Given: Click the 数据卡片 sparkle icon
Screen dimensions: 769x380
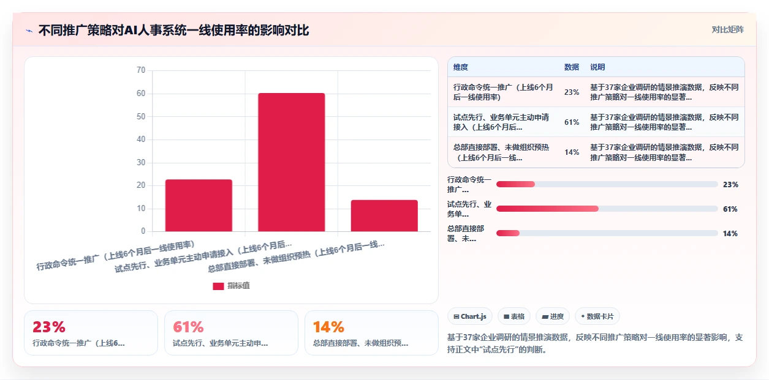Looking at the screenshot, I should click(x=583, y=316).
